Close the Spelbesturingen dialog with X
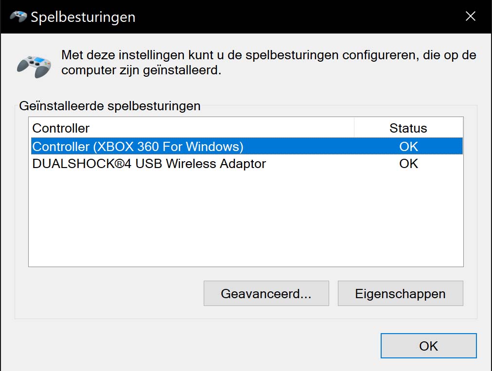 [470, 16]
